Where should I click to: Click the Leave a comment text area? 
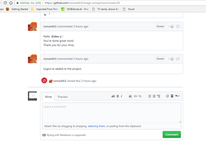112,113
